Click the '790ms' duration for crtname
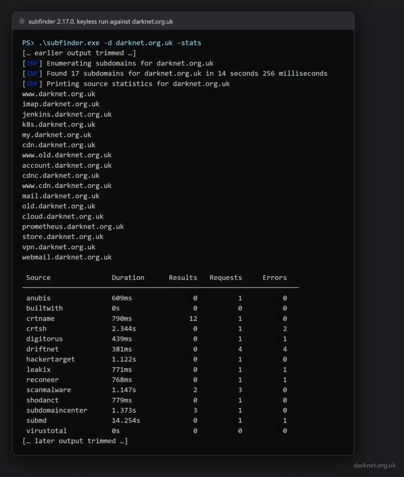Viewport: 404px width, 477px height. click(x=122, y=319)
